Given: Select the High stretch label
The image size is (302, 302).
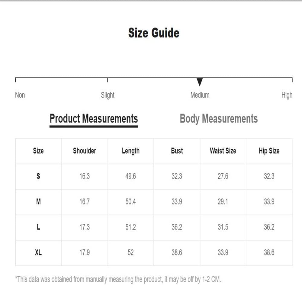Looking at the screenshot, I should (287, 95).
